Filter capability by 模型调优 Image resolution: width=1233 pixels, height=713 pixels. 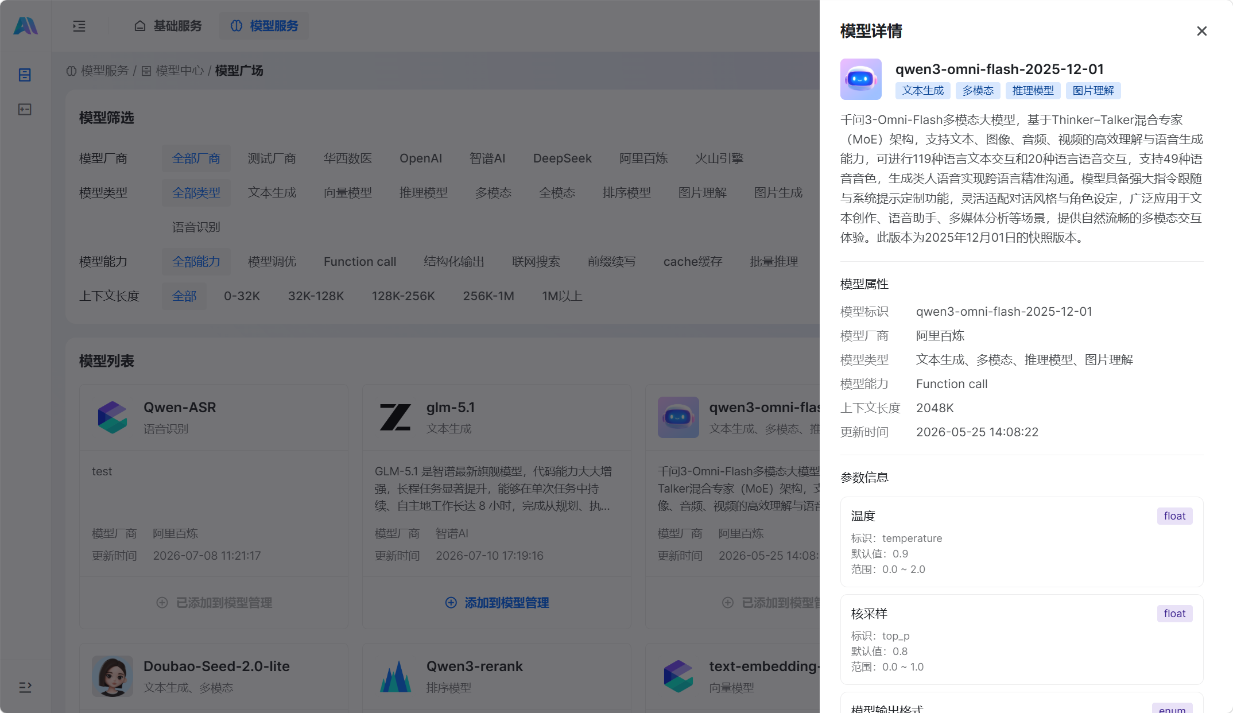272,262
